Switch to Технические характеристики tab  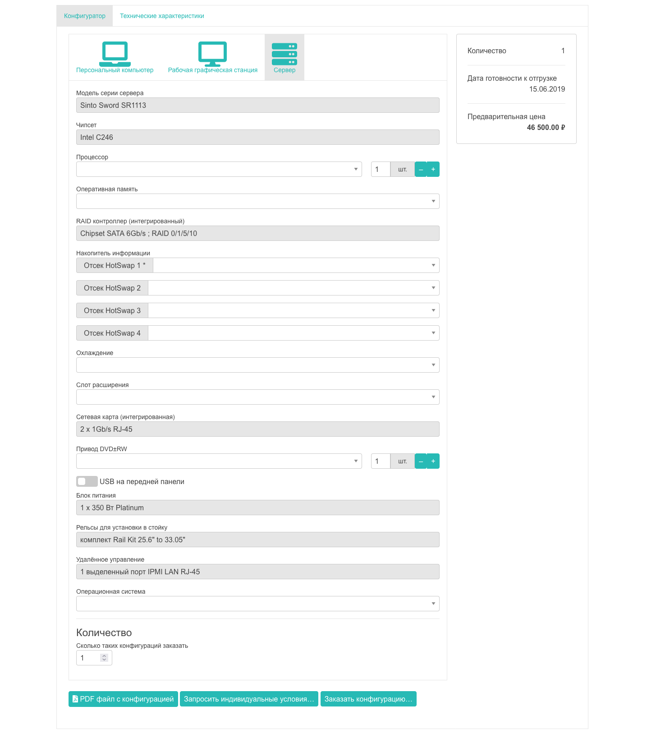(x=162, y=16)
